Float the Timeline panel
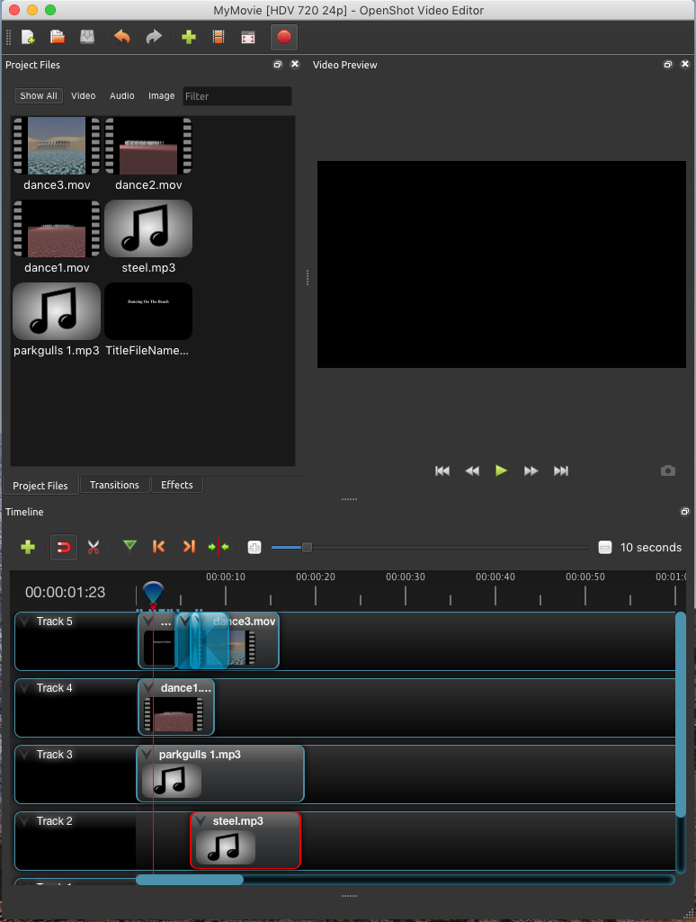The image size is (696, 922). pos(685,512)
